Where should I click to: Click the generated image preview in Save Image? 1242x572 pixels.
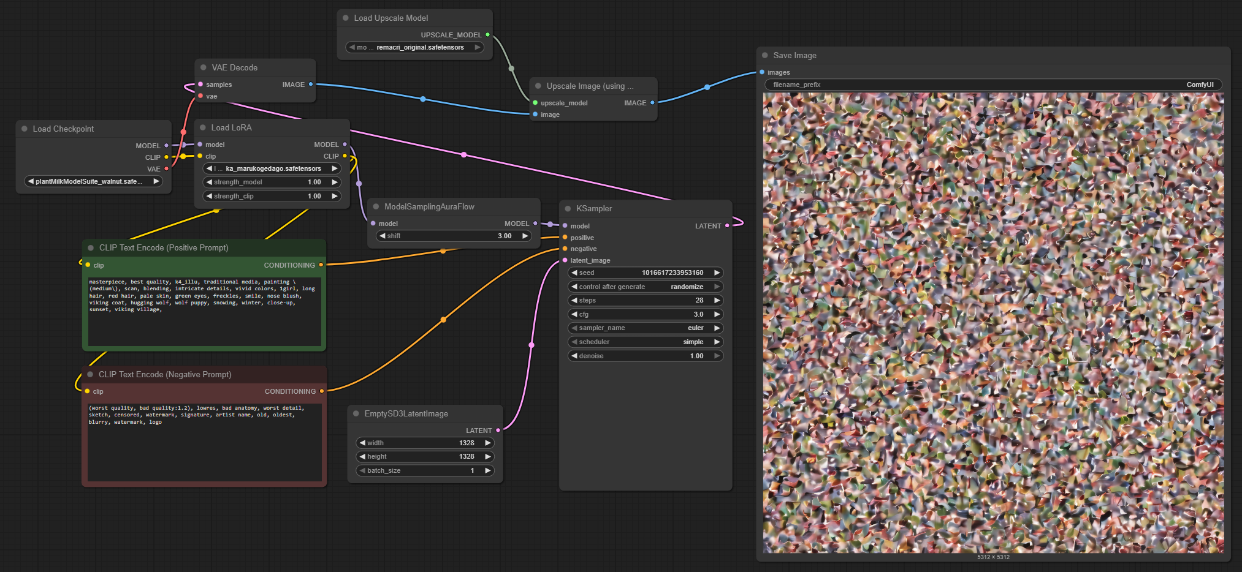pyautogui.click(x=993, y=323)
